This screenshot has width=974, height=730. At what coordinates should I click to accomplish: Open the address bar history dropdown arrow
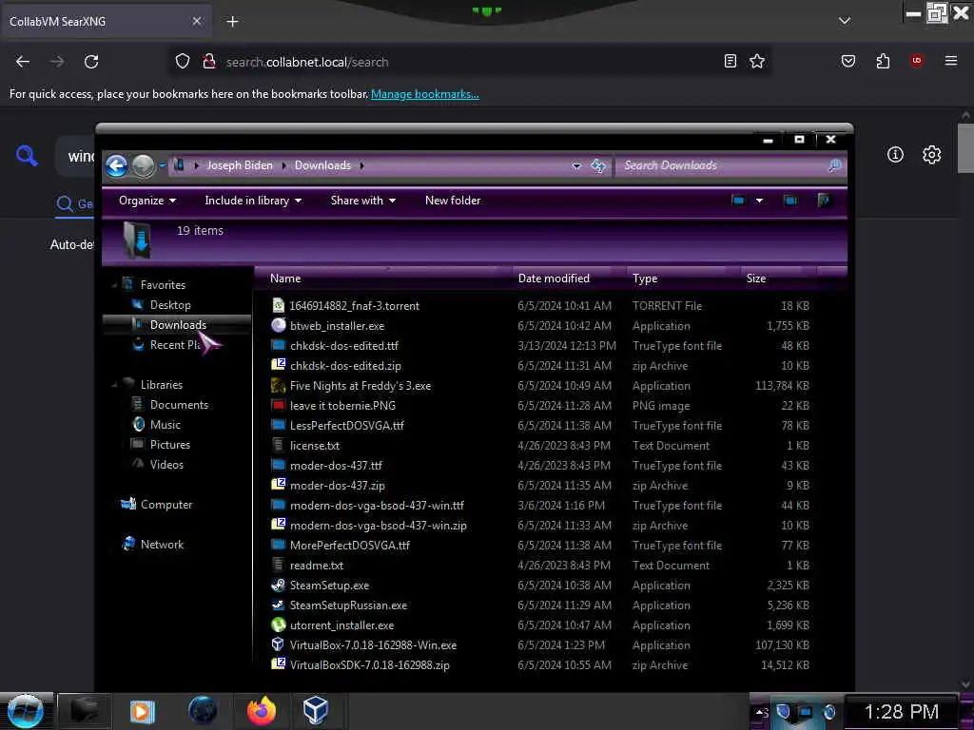[576, 165]
